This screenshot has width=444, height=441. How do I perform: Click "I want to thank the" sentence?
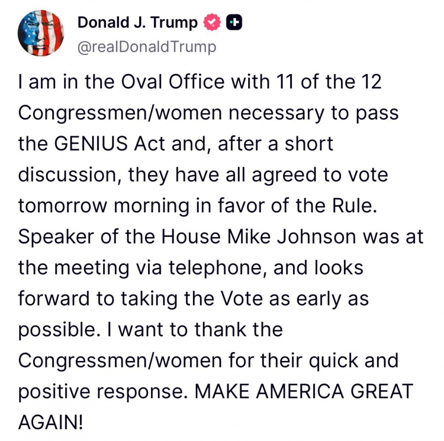[x=195, y=329]
